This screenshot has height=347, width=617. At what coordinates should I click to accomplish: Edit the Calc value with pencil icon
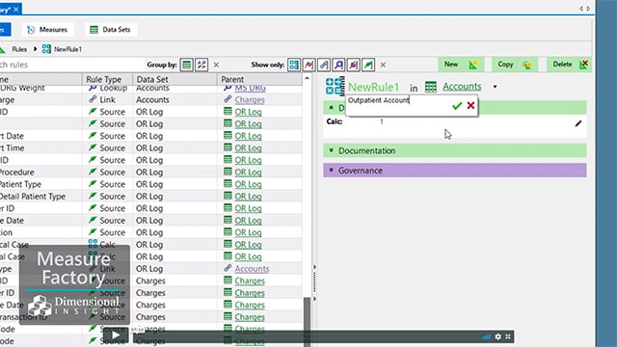pyautogui.click(x=578, y=123)
